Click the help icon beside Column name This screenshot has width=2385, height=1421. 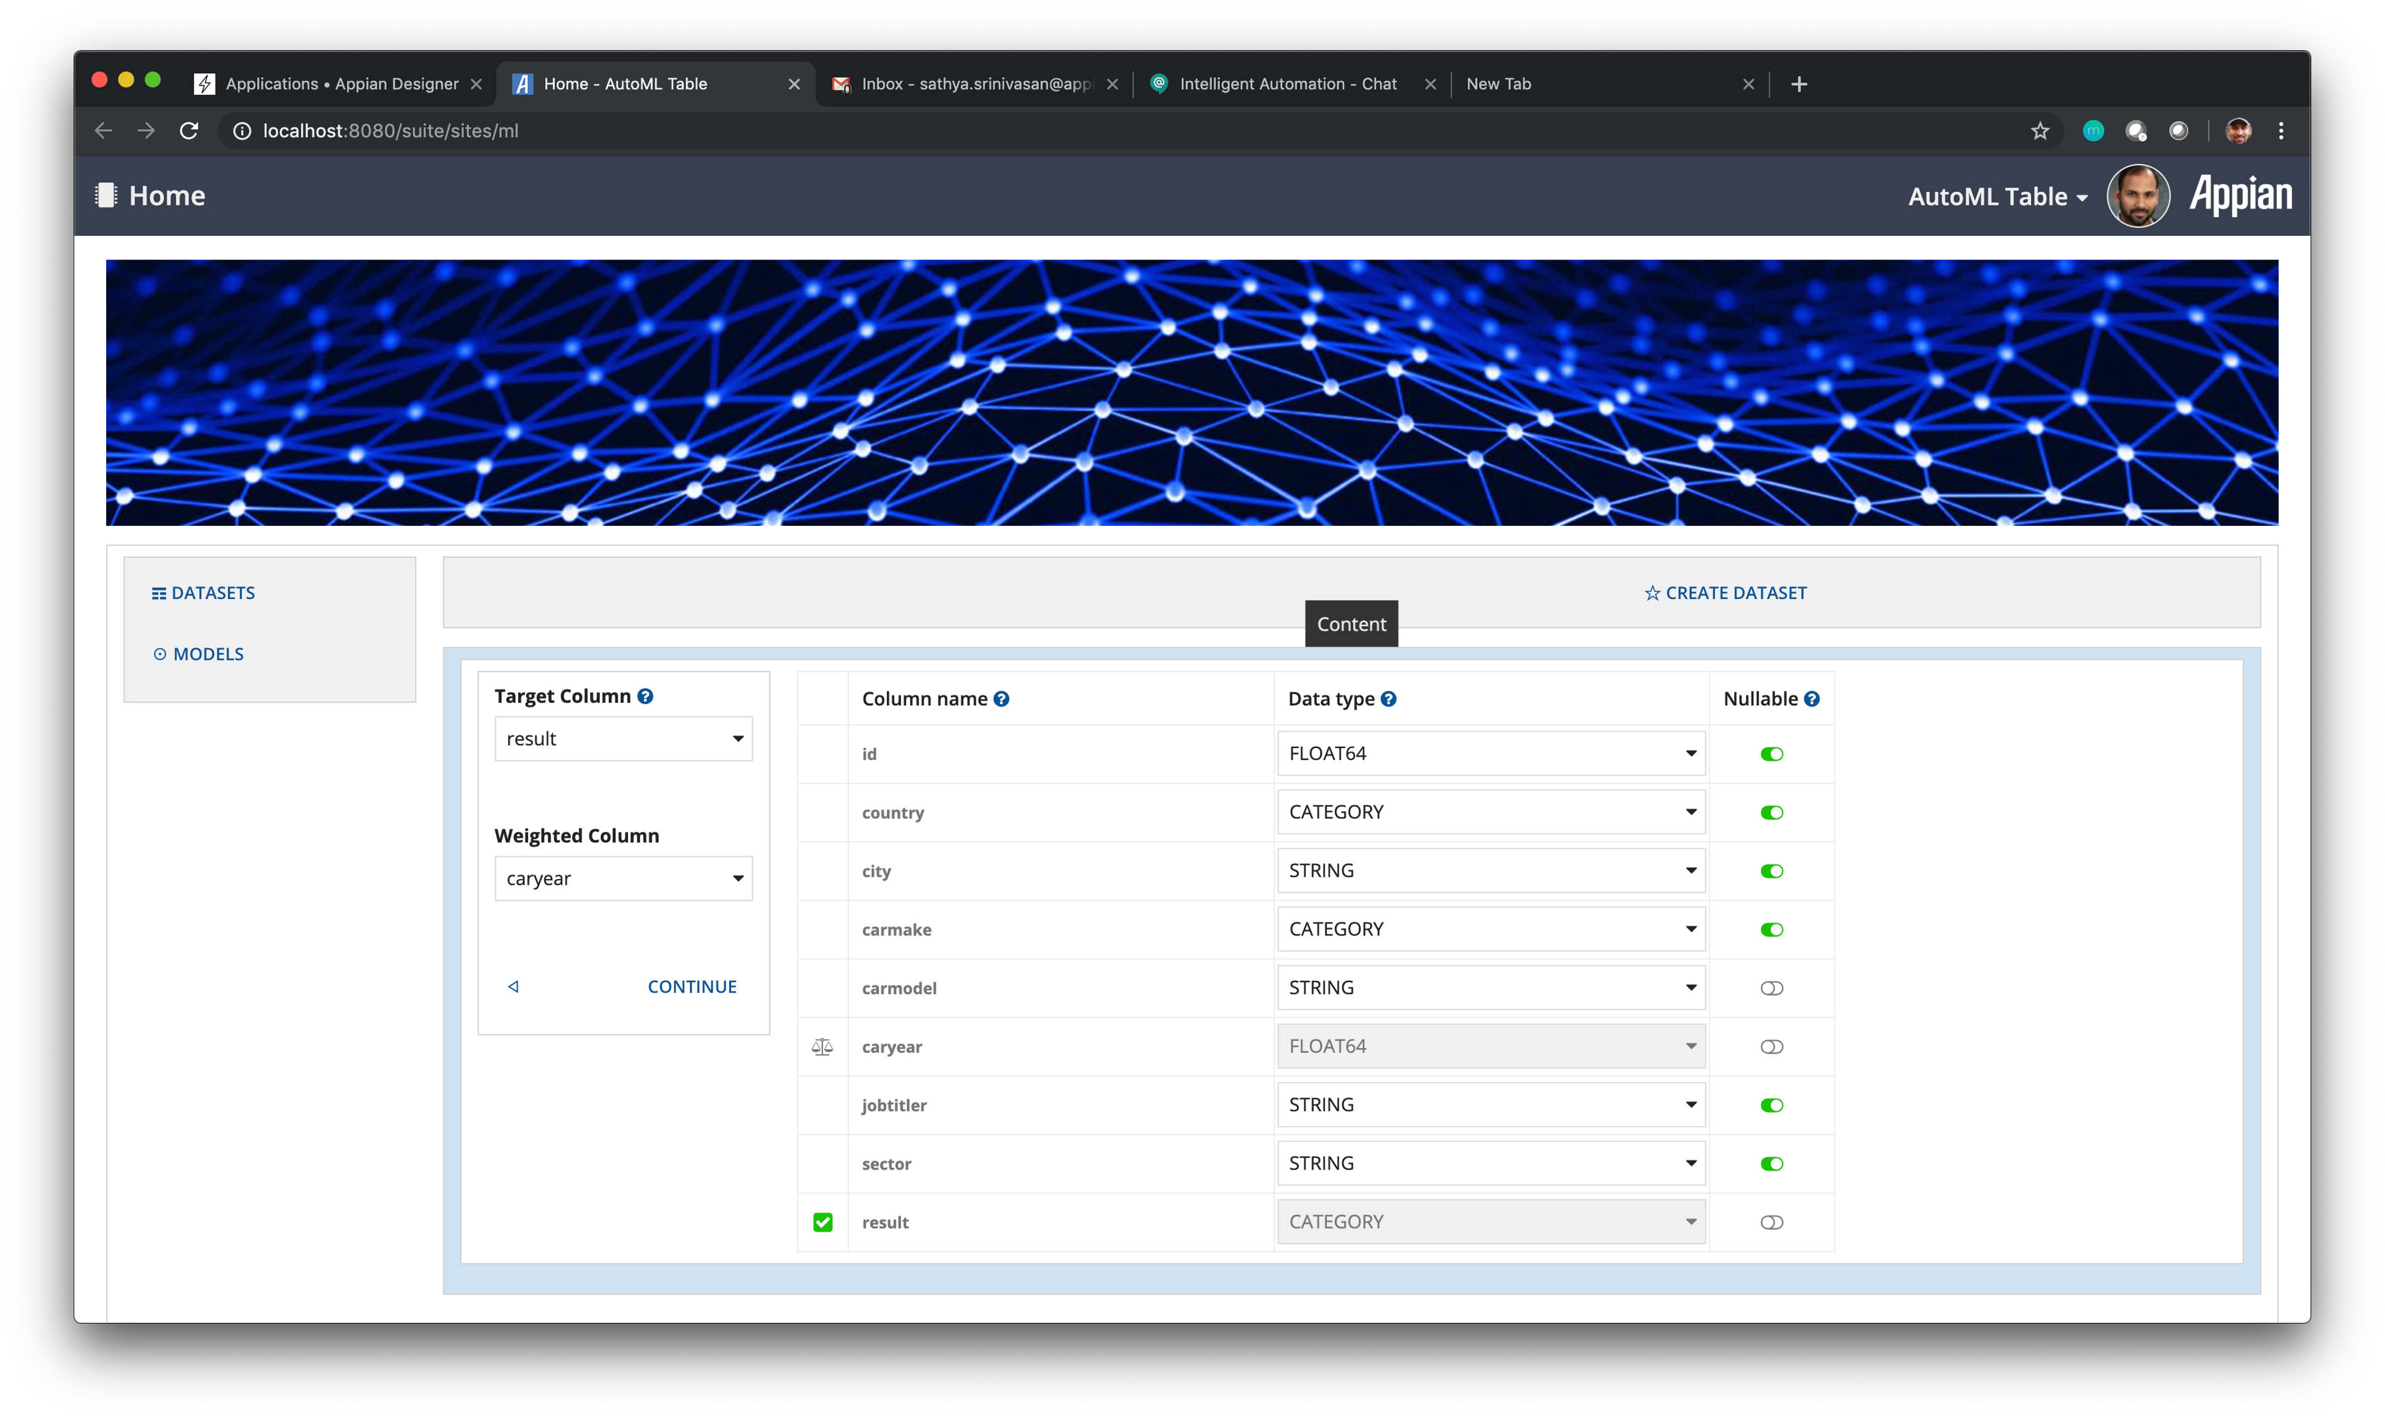coord(1001,699)
